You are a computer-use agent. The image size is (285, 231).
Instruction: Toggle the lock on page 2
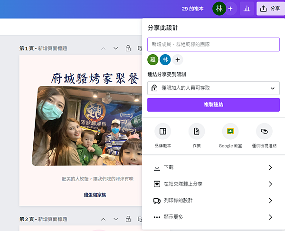tap(128, 219)
